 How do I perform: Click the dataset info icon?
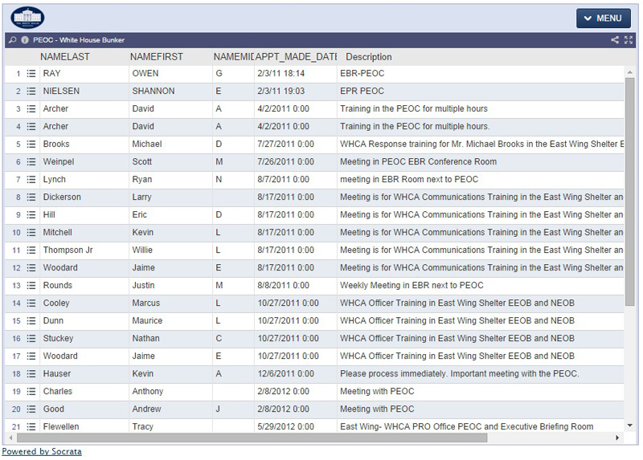[25, 40]
